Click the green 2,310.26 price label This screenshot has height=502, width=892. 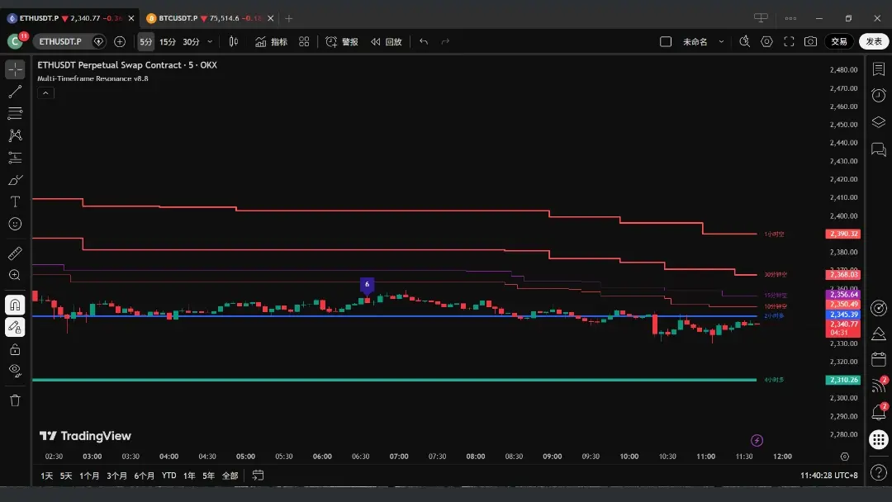[x=842, y=380]
